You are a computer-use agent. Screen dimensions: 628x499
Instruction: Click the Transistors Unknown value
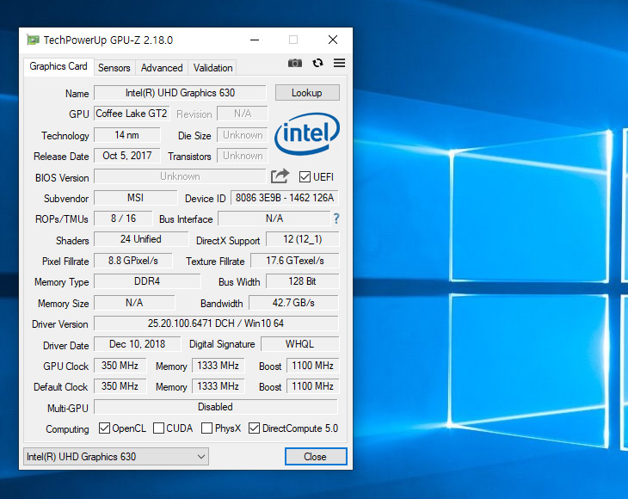(x=243, y=156)
